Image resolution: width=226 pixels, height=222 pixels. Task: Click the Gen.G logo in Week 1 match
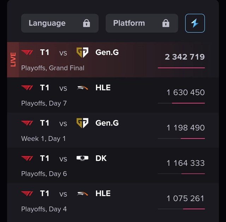click(x=82, y=123)
